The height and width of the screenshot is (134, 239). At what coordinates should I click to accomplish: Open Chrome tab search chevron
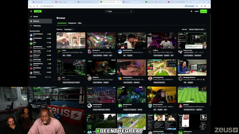click(x=30, y=2)
